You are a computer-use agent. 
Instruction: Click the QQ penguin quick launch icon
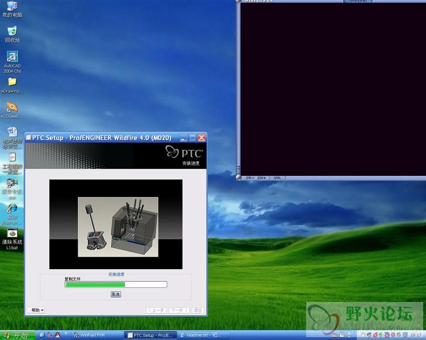point(57,335)
